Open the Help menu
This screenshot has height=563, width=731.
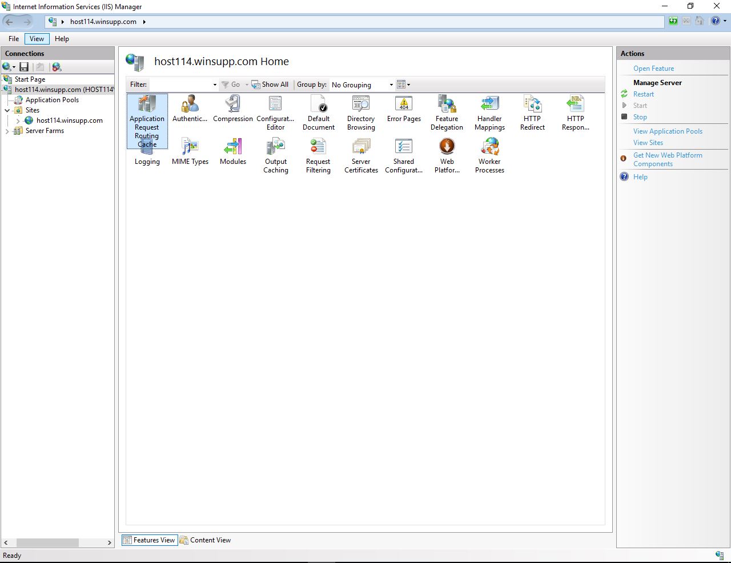62,39
